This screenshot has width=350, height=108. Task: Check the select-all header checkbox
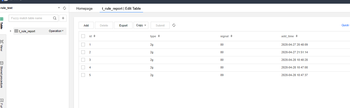(83, 36)
